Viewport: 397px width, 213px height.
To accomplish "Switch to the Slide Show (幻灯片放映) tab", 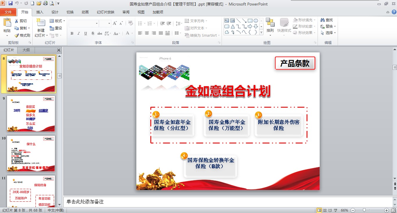I will tap(106, 12).
